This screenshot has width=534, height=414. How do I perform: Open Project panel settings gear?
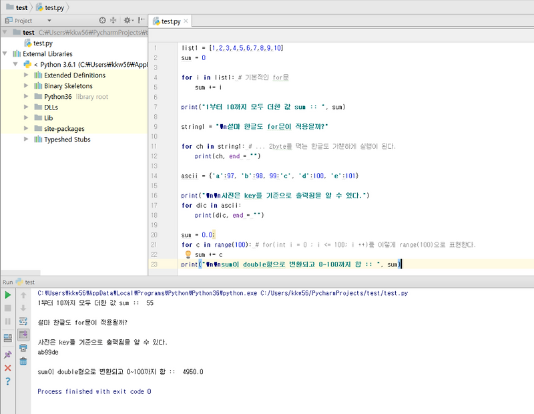coord(128,21)
